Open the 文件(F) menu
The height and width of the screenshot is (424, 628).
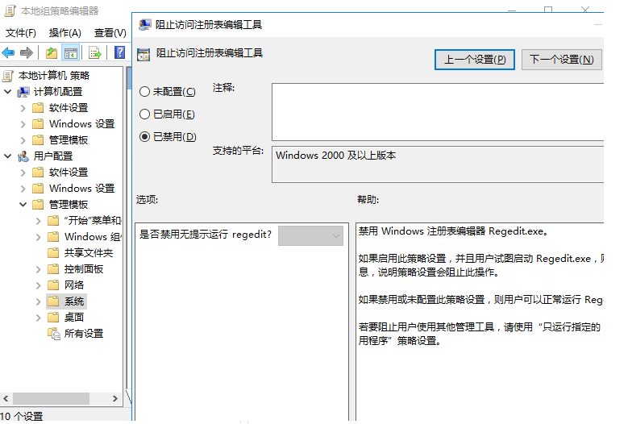coord(21,33)
